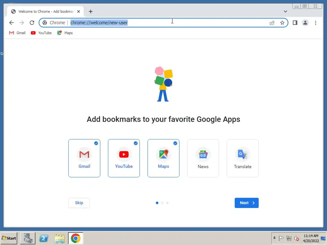
Task: Bookmark this tab with the star icon
Action: [x=282, y=23]
